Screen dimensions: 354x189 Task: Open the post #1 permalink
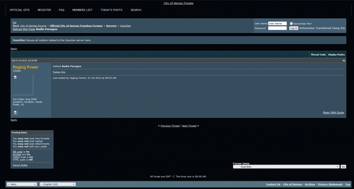tap(344, 61)
